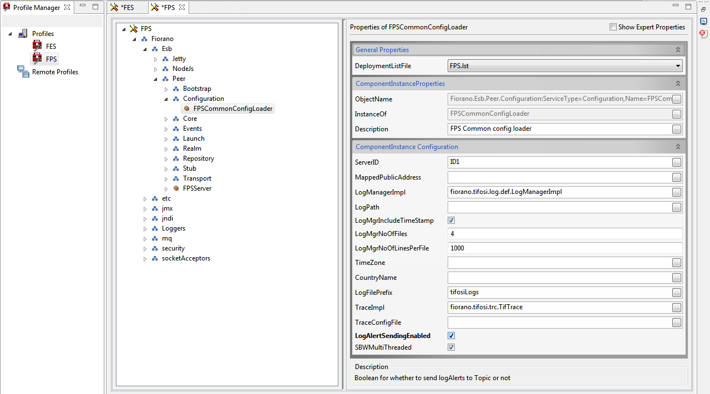Toggle LogMgrIncludeTimeStamp checkbox

click(452, 221)
